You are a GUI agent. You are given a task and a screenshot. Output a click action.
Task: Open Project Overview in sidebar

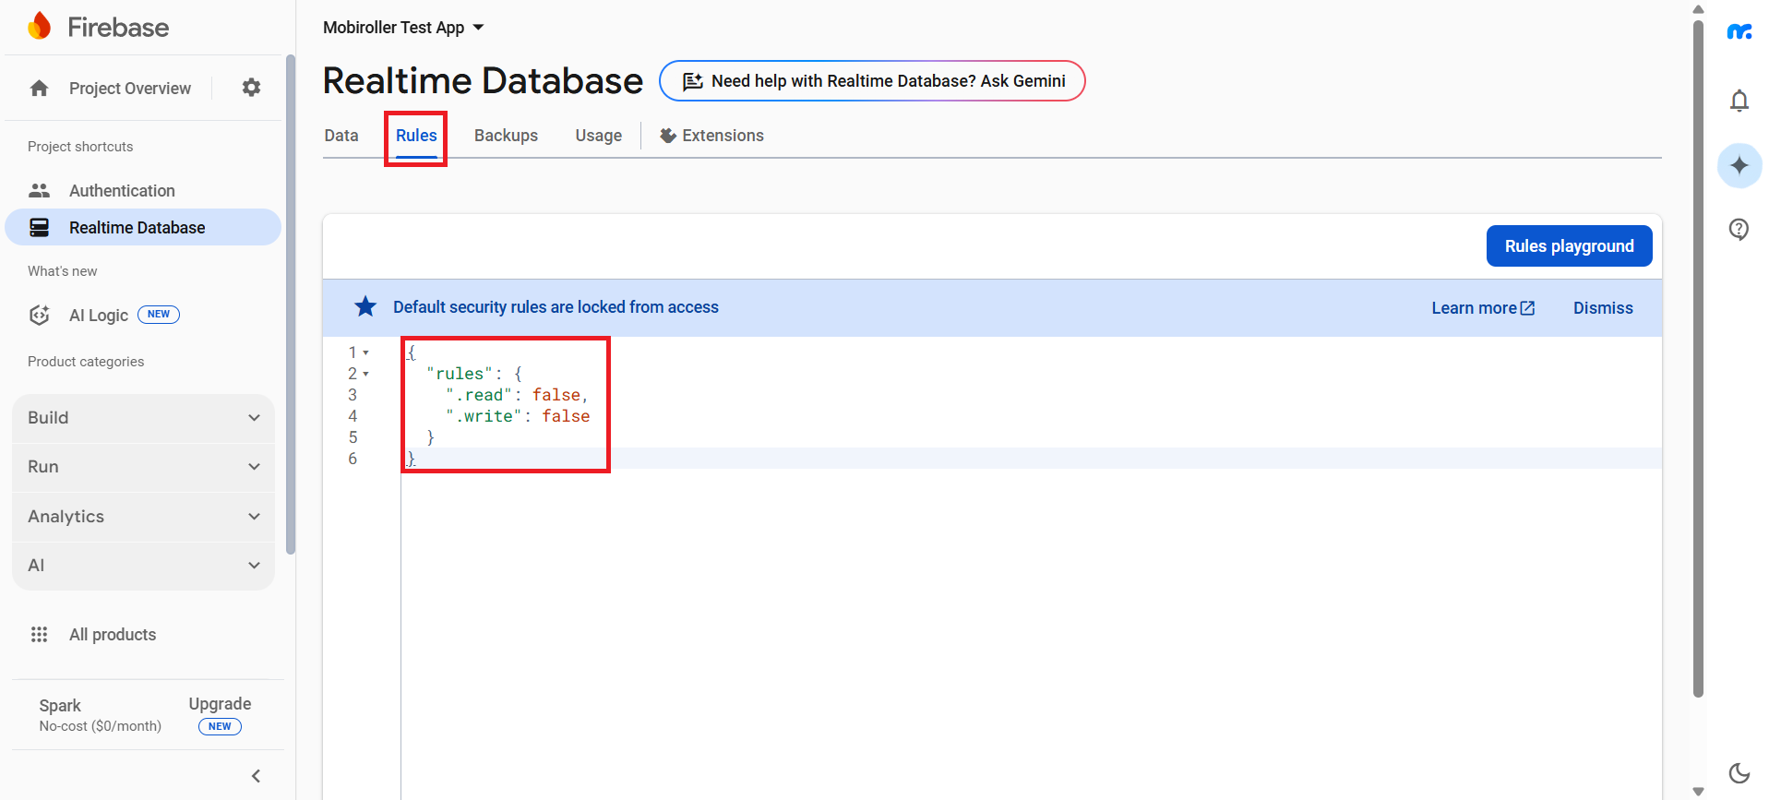pyautogui.click(x=130, y=89)
